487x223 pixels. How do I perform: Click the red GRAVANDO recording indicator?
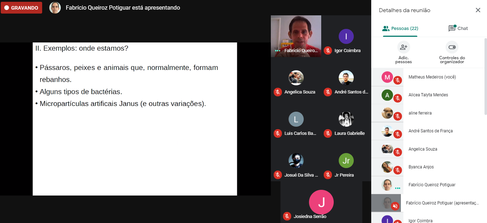click(21, 8)
